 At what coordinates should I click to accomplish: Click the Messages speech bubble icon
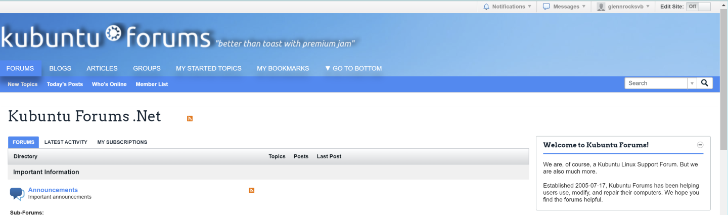pos(546,7)
